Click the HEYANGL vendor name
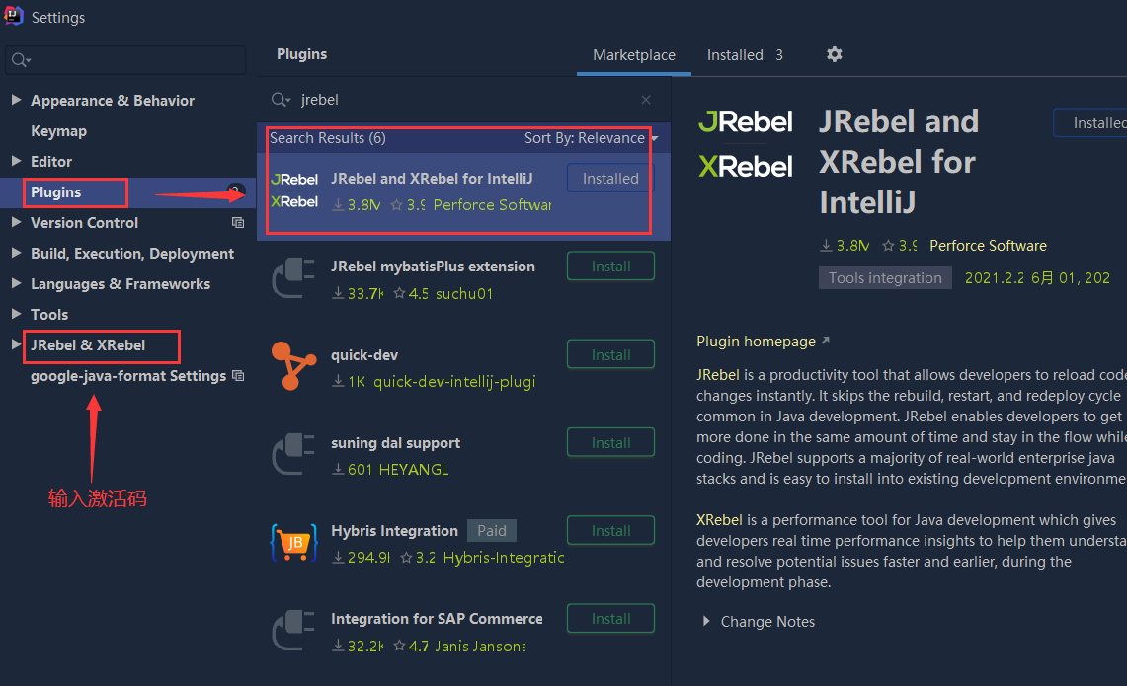Image resolution: width=1127 pixels, height=686 pixels. [x=413, y=470]
